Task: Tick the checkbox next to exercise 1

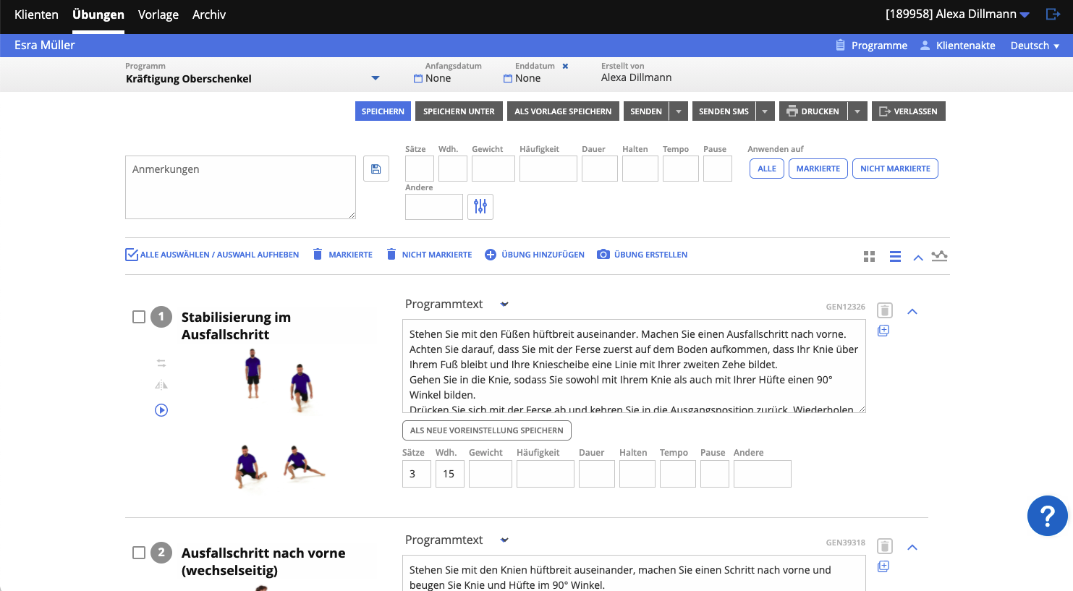Action: (138, 316)
